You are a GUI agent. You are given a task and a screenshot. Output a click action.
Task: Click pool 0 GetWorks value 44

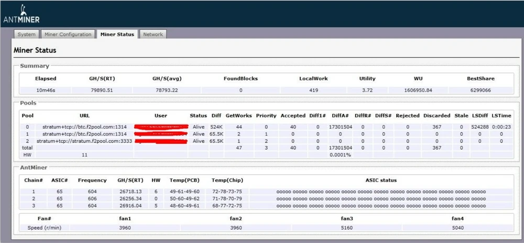(238, 127)
